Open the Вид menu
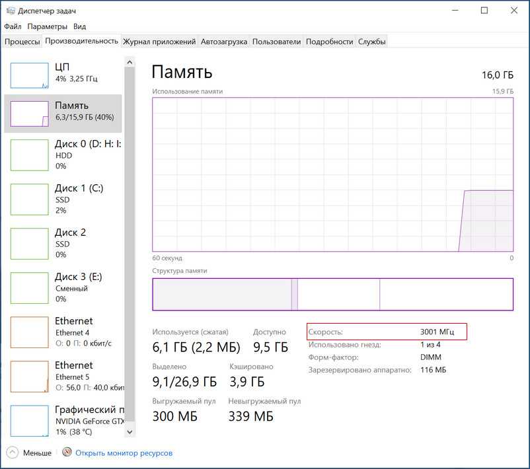The image size is (530, 469). click(x=79, y=26)
